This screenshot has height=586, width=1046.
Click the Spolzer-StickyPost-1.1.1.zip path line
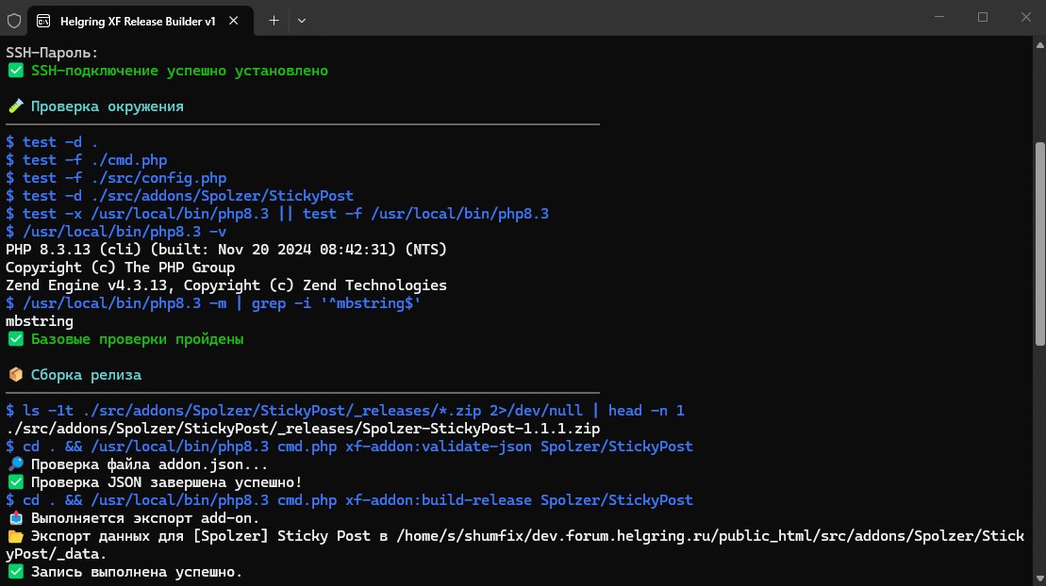point(303,429)
